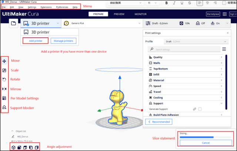Cancel the slicing process
This screenshot has width=237, height=151.
205,143
